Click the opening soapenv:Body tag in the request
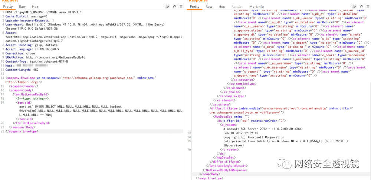Viewport: 371px width, 180px height. (21, 90)
